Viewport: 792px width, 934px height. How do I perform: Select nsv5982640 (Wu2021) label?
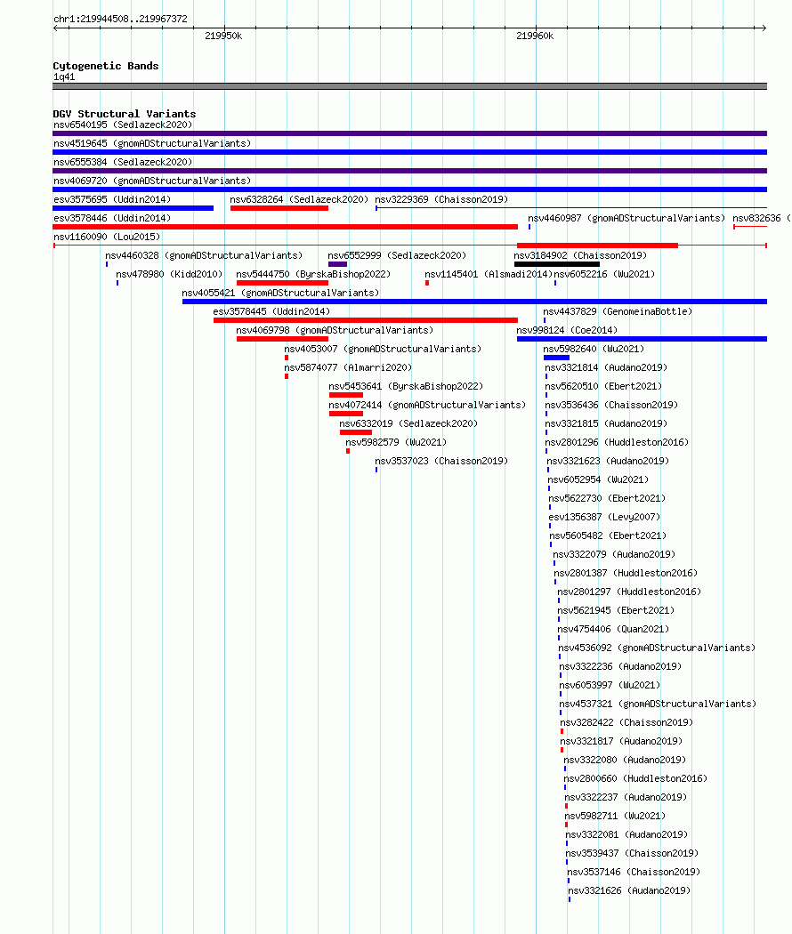(594, 349)
